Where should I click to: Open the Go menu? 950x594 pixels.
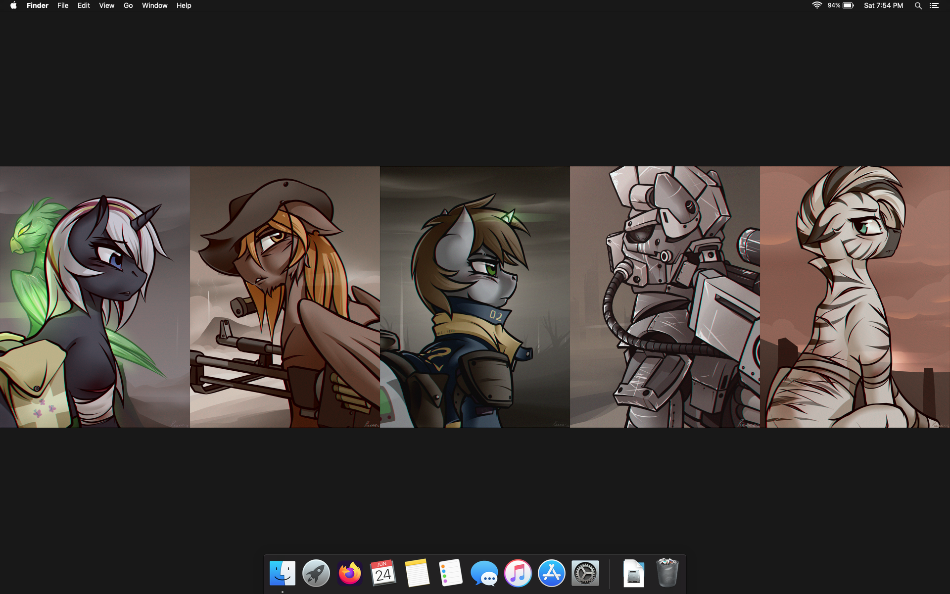[128, 5]
